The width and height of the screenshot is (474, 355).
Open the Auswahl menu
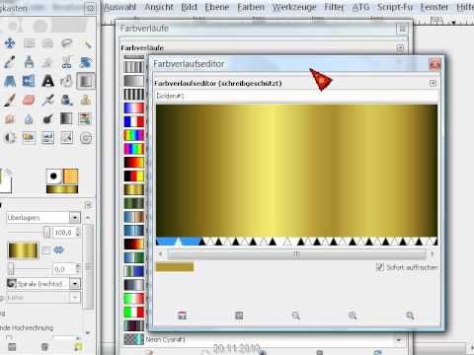[x=119, y=7]
